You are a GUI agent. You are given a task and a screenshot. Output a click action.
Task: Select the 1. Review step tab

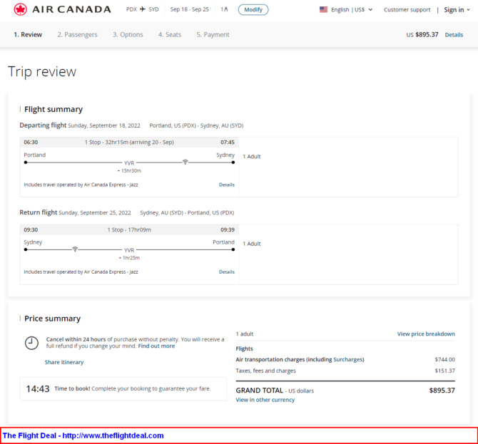pos(28,34)
